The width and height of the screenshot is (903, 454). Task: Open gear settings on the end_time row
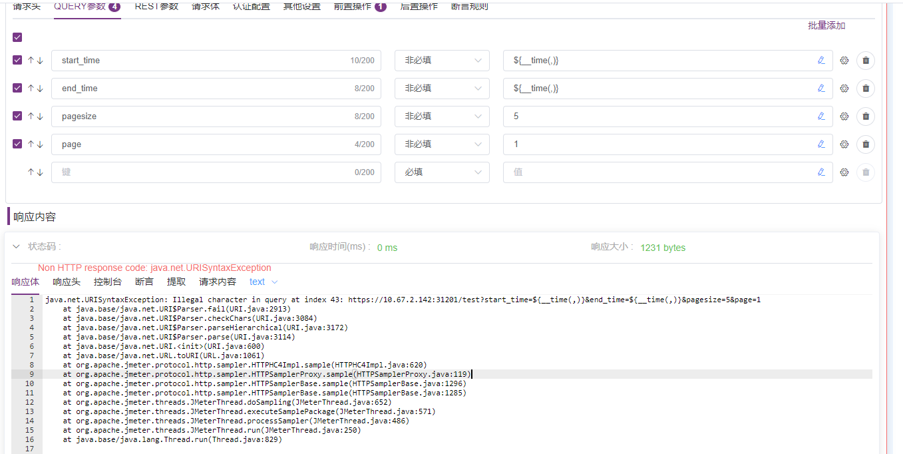pyautogui.click(x=844, y=88)
